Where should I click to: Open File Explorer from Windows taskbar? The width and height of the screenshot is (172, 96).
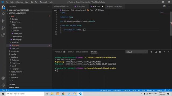(x=52, y=94)
